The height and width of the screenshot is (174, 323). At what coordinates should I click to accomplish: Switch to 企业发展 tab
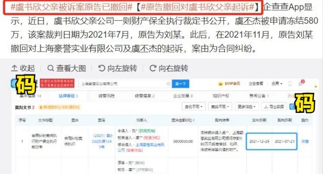click(x=183, y=96)
